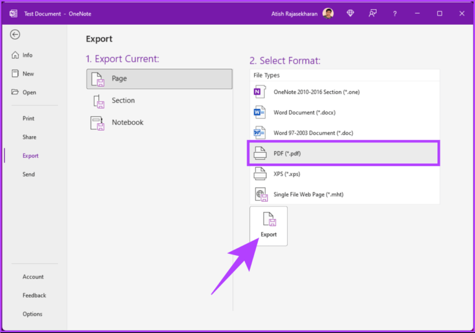Click the XPS printer icon
The width and height of the screenshot is (475, 333).
(x=260, y=174)
